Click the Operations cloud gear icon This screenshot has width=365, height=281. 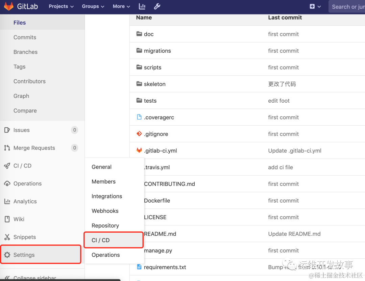[7, 183]
